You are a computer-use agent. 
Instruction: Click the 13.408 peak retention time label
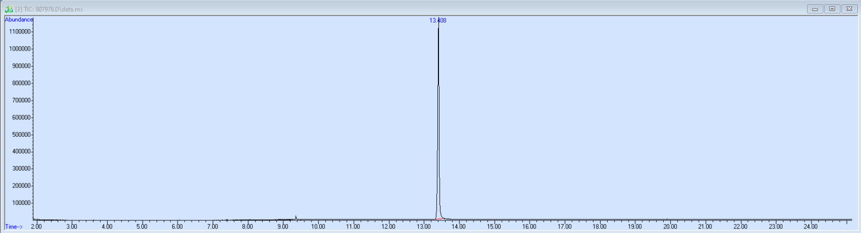coord(438,20)
